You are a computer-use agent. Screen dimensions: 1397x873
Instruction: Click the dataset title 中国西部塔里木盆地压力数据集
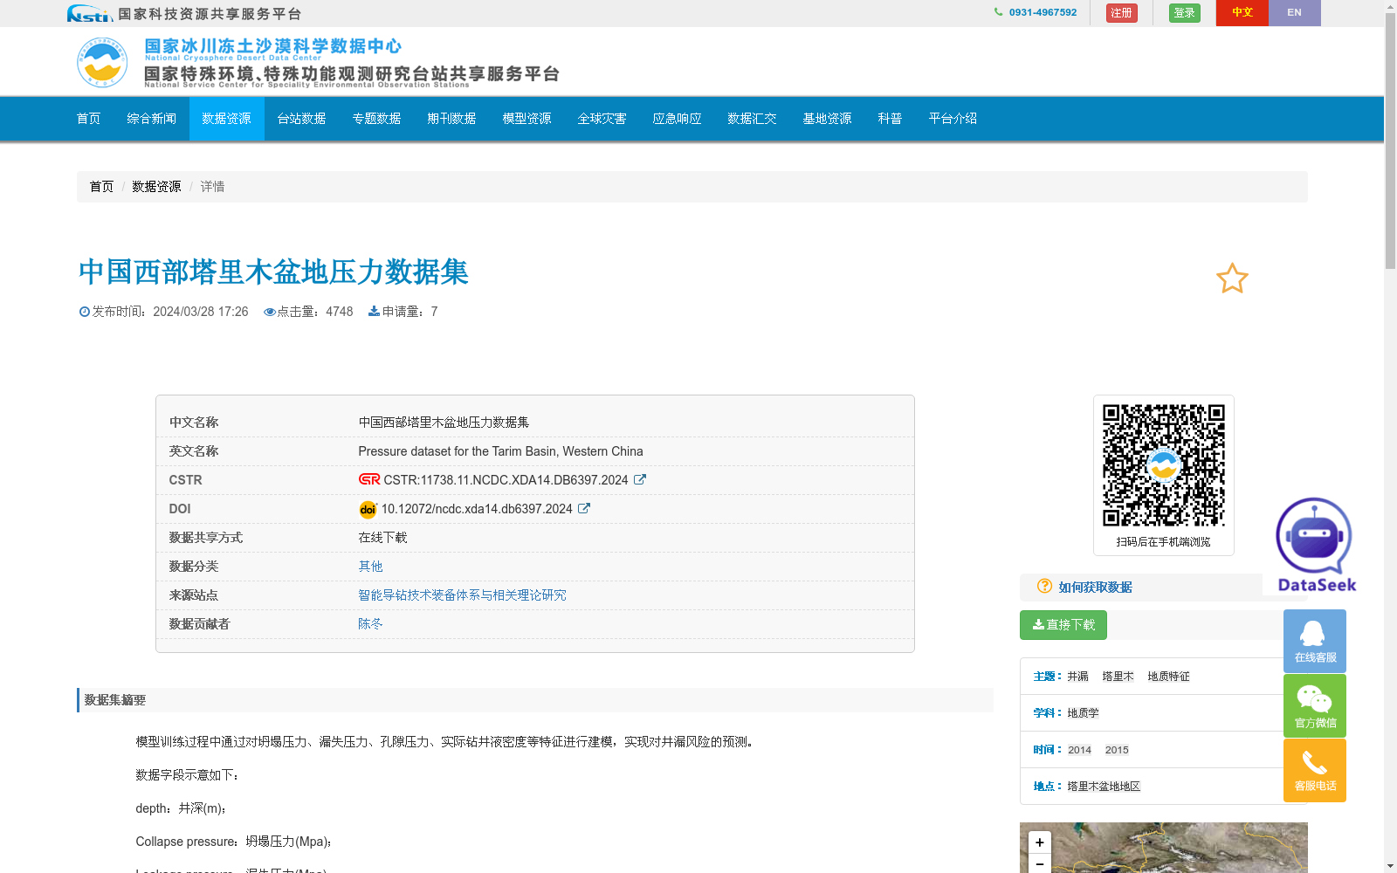point(273,272)
